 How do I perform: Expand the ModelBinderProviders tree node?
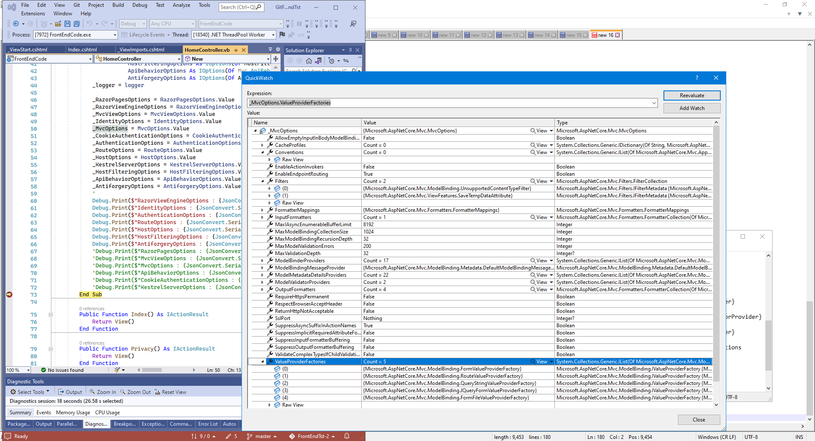coord(262,261)
